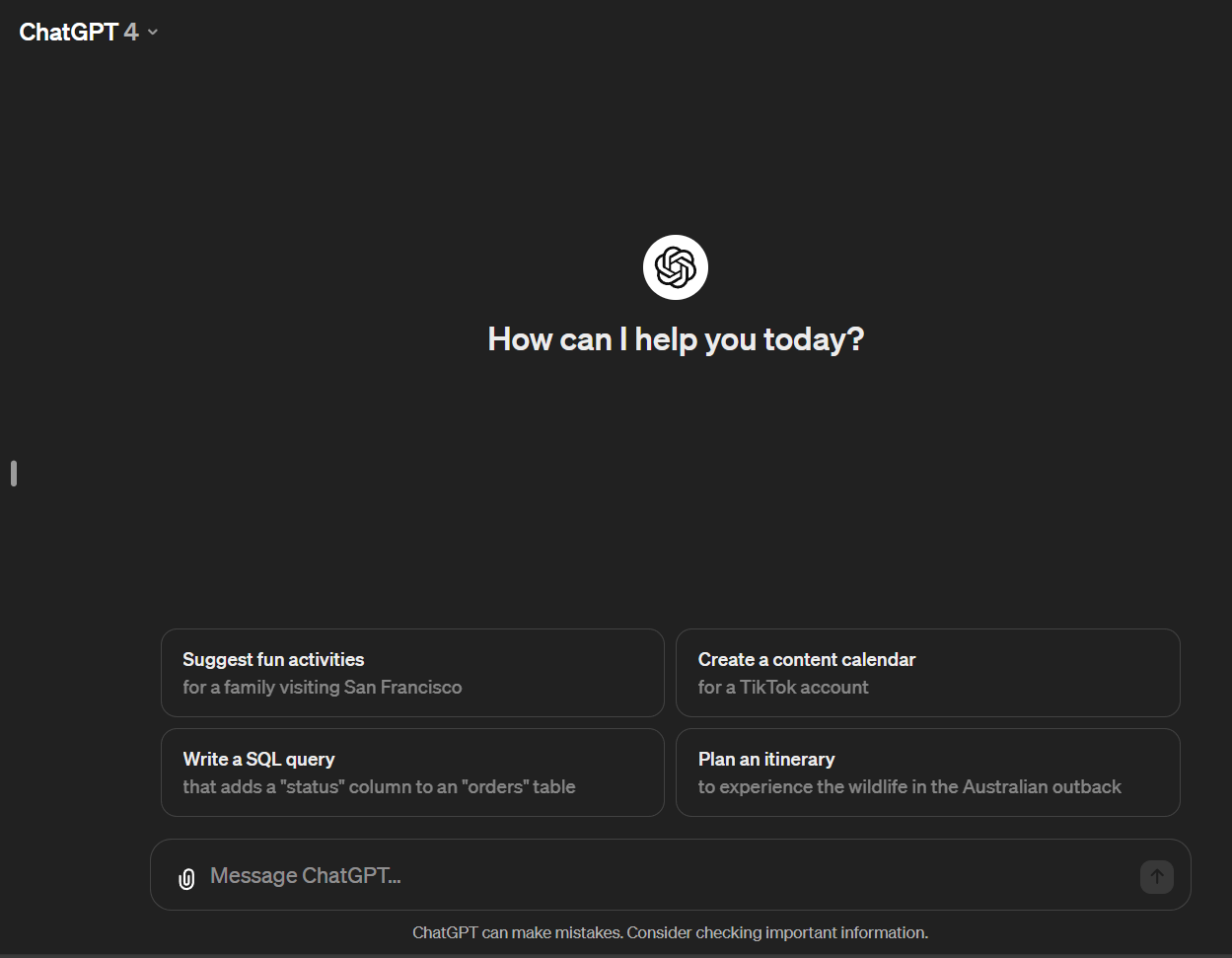
Task: Select the "Suggest fun activities" prompt title
Action: [273, 659]
